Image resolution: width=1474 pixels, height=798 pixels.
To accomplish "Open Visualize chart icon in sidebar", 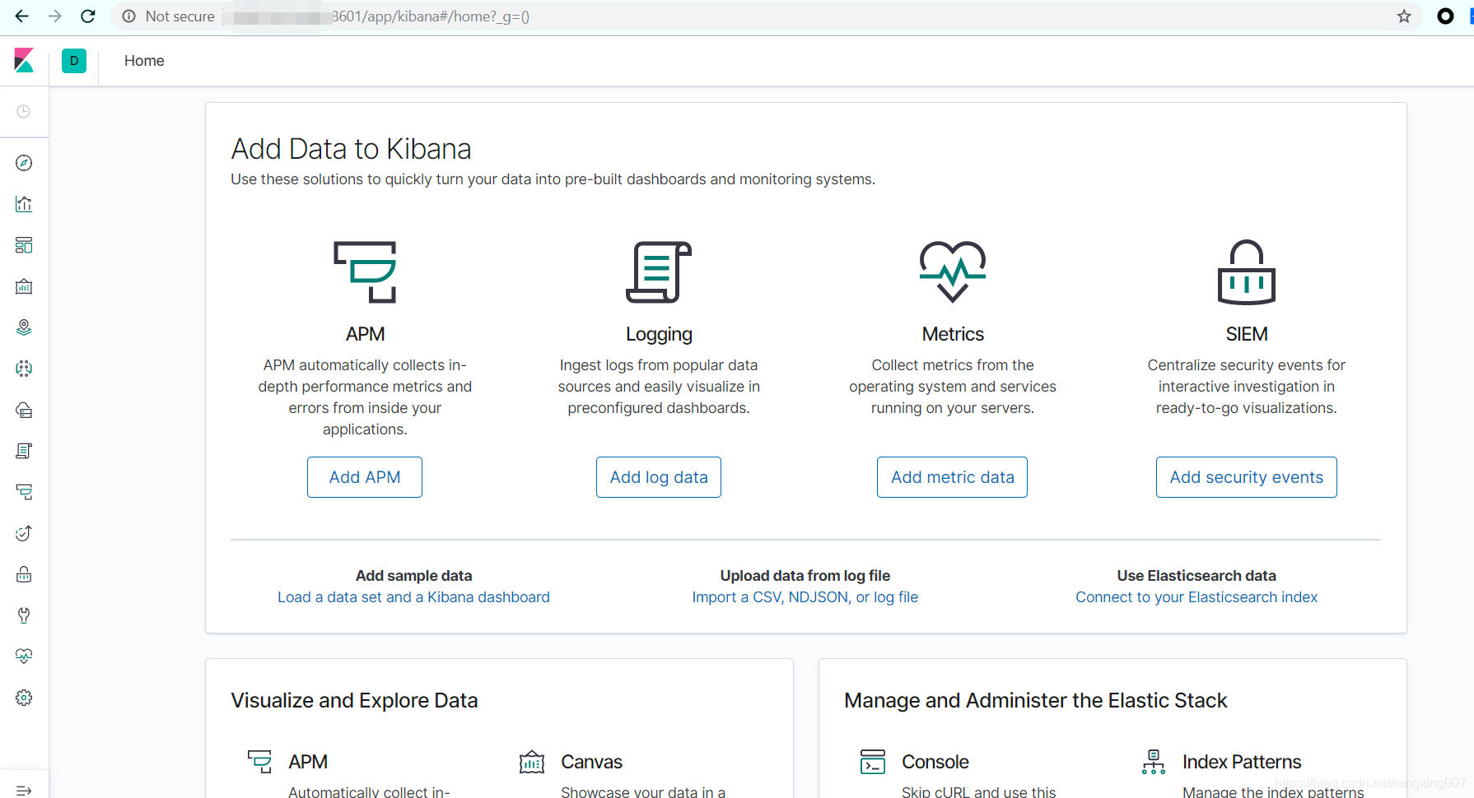I will (24, 204).
